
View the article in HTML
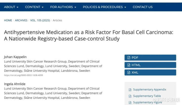150,65
